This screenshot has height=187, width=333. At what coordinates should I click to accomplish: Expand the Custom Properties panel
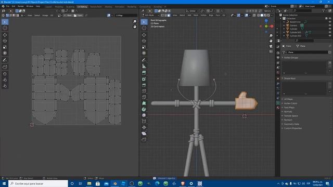(292, 128)
